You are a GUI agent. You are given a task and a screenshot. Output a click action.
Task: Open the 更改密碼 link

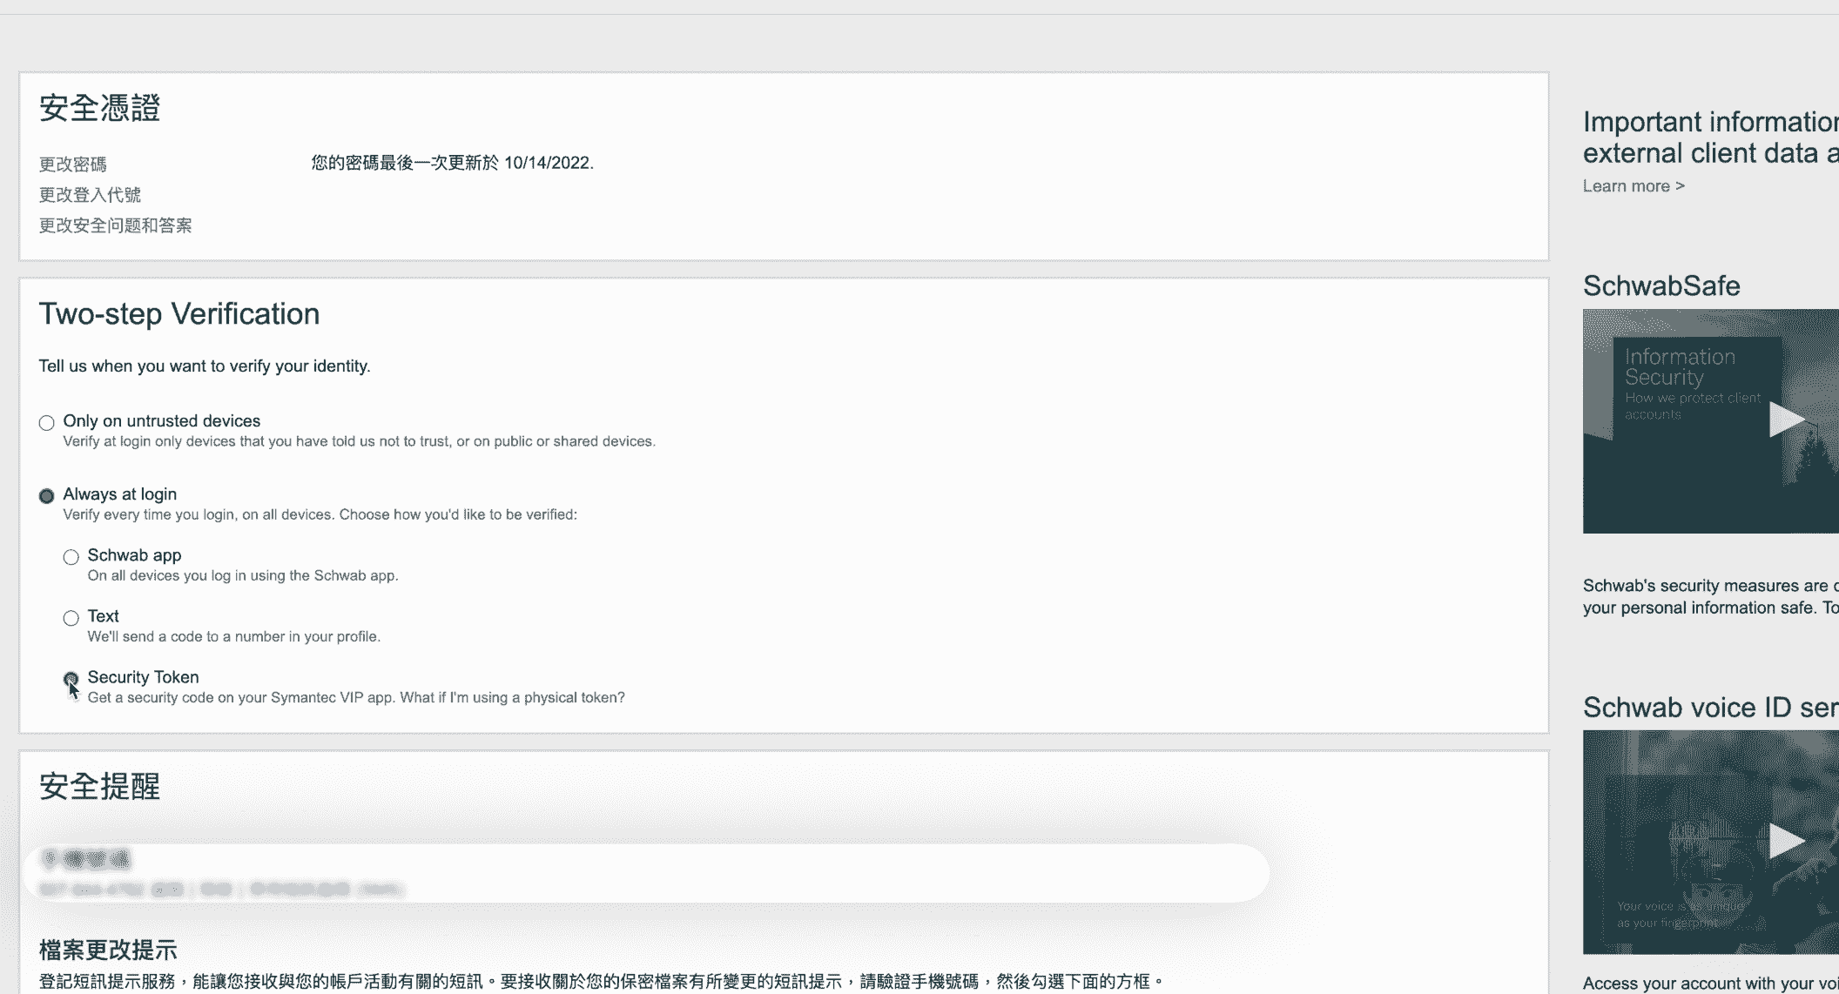73,165
